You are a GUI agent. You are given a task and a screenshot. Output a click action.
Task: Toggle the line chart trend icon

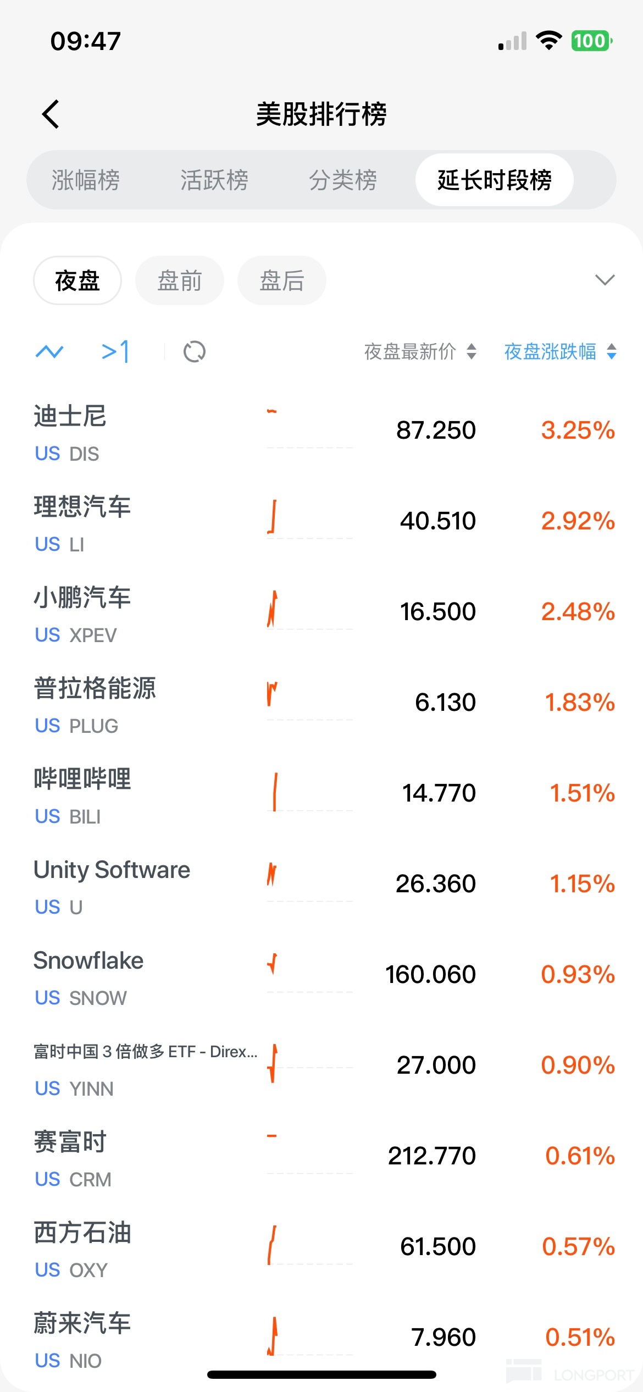point(49,351)
